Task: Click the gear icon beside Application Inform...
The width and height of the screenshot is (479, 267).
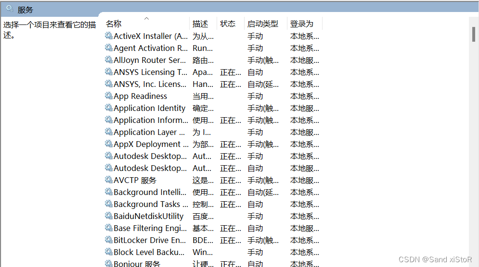Action: 109,120
